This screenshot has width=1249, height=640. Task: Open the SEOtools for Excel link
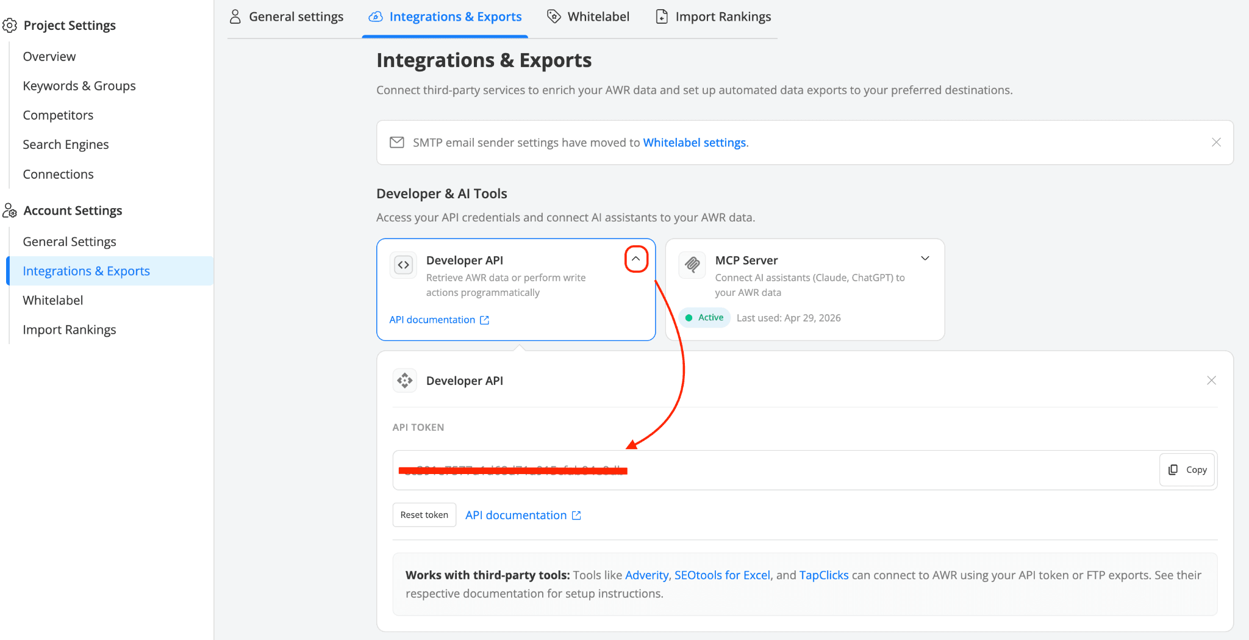point(722,575)
